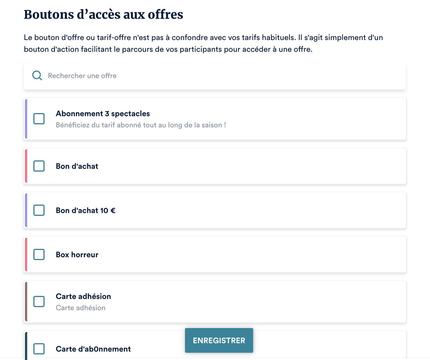The height and width of the screenshot is (360, 430).
Task: Click the magnifier search icon
Action: (37, 76)
